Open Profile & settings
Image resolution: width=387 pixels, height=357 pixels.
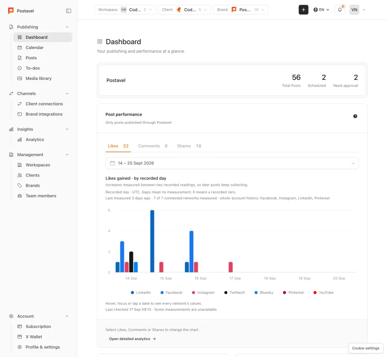(43, 347)
